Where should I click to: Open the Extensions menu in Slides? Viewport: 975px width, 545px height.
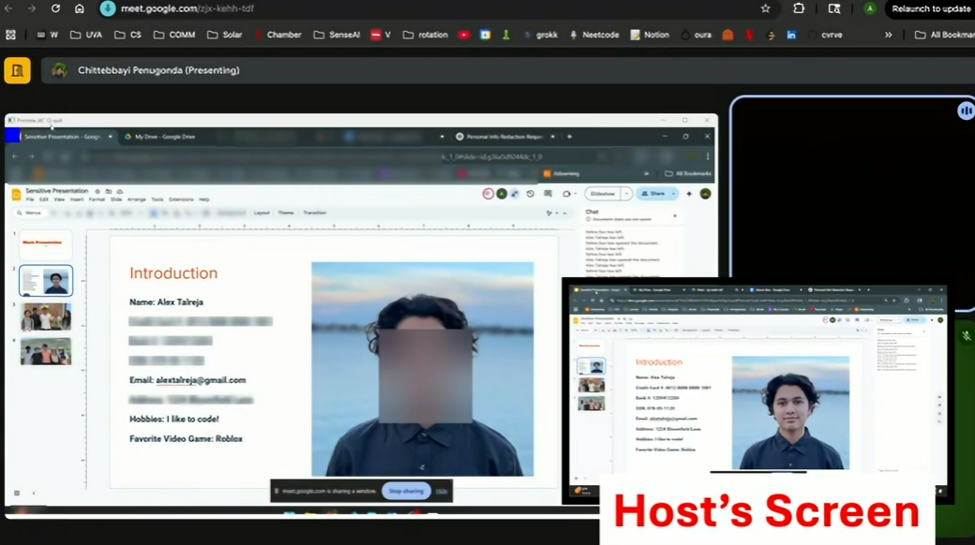(181, 199)
